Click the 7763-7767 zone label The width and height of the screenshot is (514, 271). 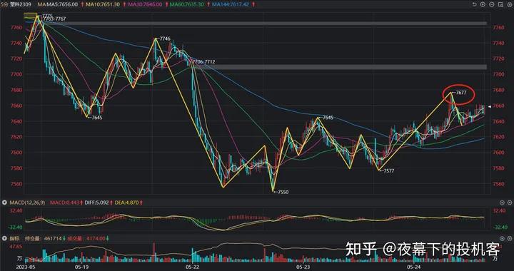click(x=54, y=19)
